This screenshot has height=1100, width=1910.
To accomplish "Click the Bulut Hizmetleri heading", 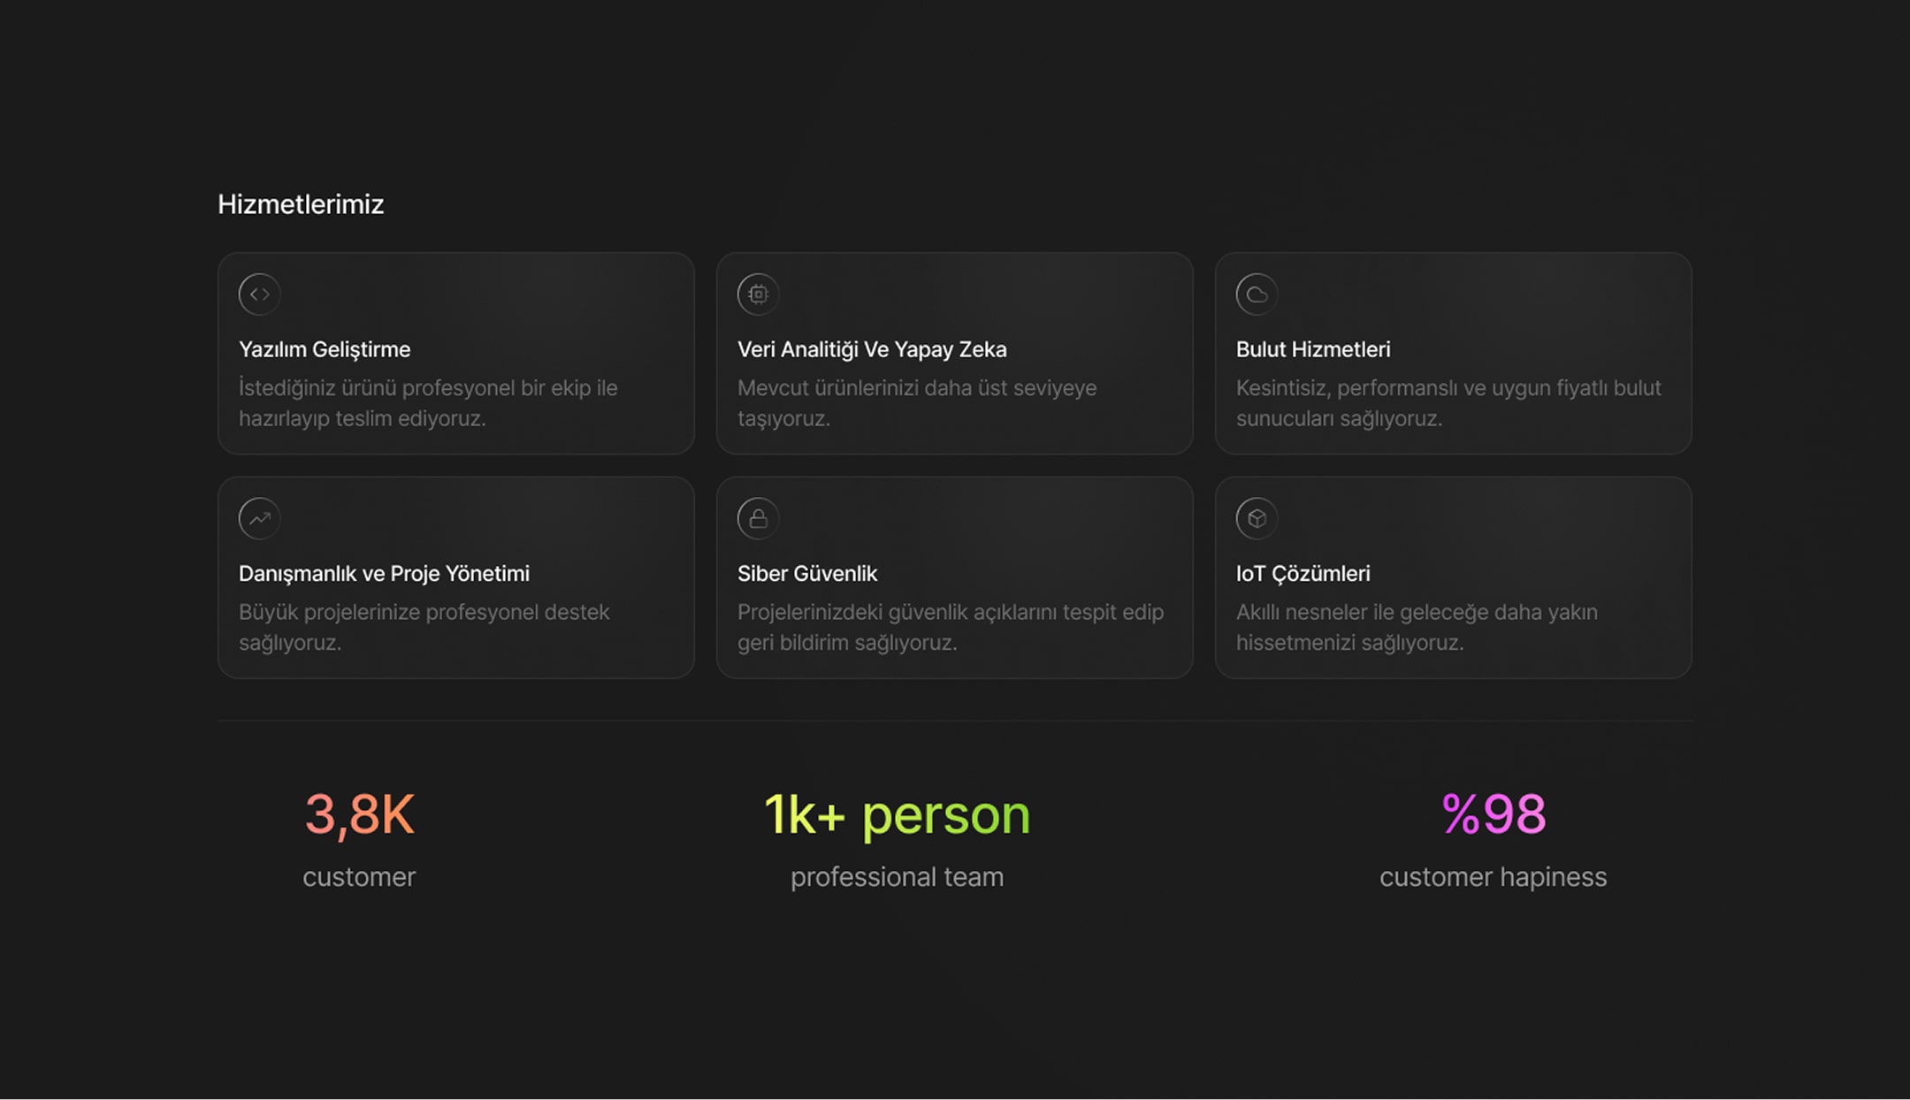I will click(x=1312, y=349).
